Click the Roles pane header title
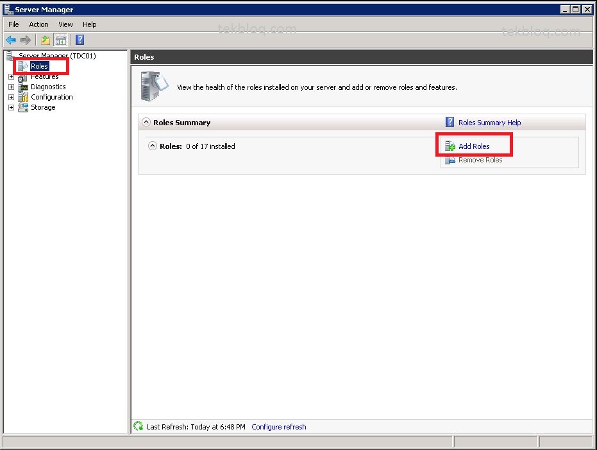 tap(144, 57)
